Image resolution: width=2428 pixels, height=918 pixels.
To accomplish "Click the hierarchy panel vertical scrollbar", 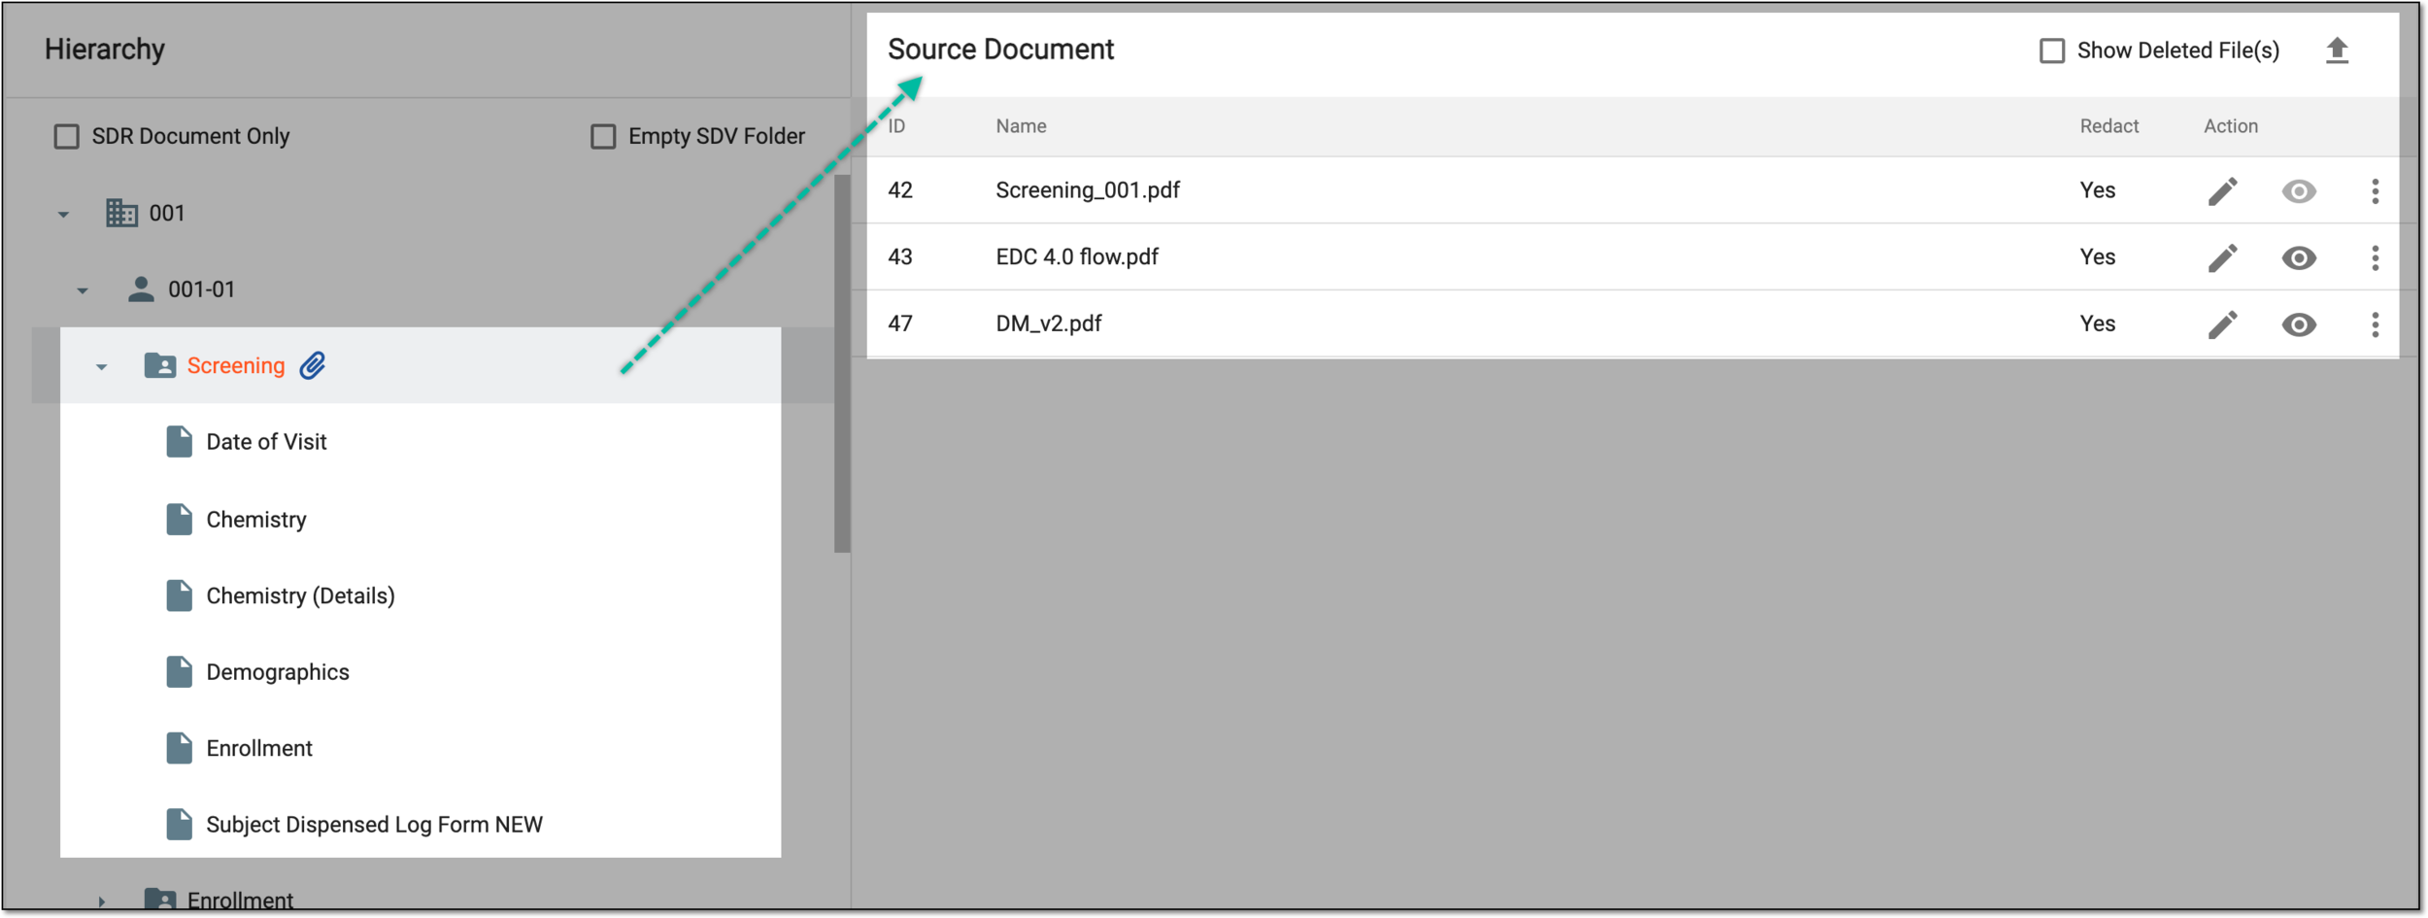I will pyautogui.click(x=841, y=363).
